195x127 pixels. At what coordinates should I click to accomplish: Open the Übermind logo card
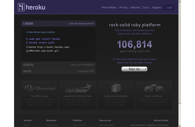click(40, 88)
